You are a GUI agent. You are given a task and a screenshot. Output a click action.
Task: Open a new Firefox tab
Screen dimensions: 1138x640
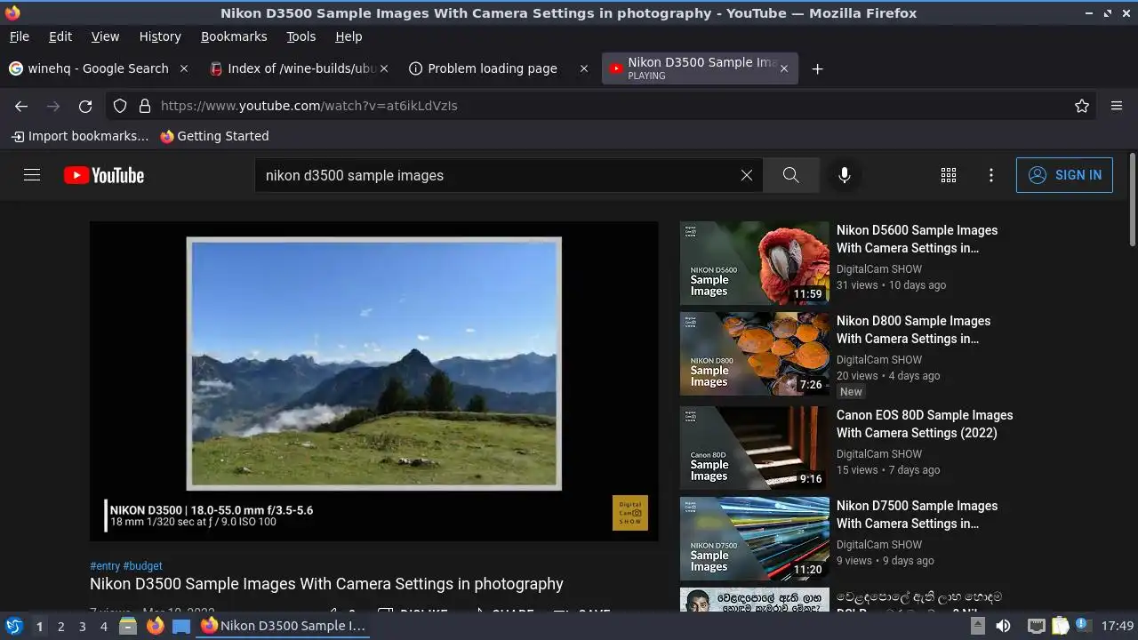pos(817,68)
